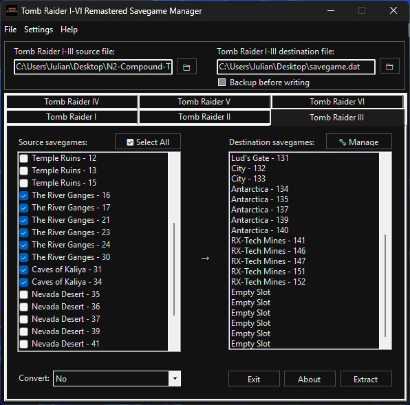410x405 pixels.
Task: Uncheck The River Ganges - 21
Action: 24,220
